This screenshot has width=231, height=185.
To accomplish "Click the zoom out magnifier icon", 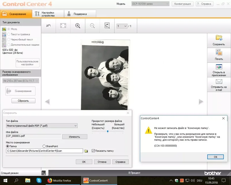I will [x=92, y=26].
